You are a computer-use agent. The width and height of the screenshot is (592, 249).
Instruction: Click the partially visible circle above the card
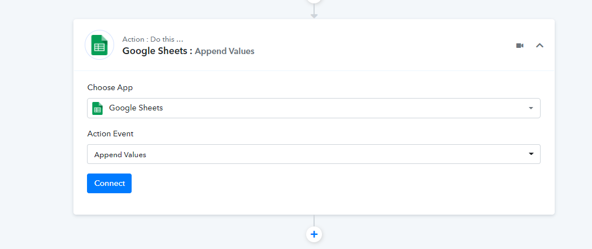coord(314,1)
